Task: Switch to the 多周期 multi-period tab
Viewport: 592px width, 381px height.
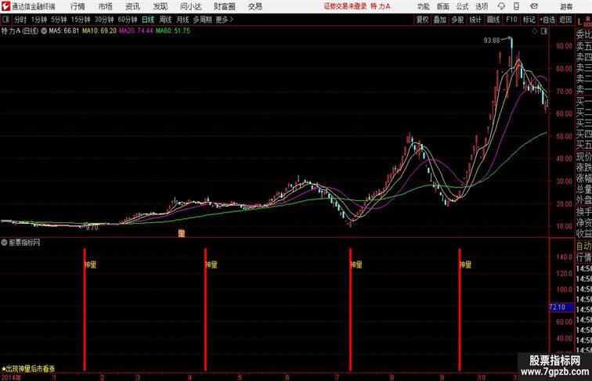Action: point(202,20)
